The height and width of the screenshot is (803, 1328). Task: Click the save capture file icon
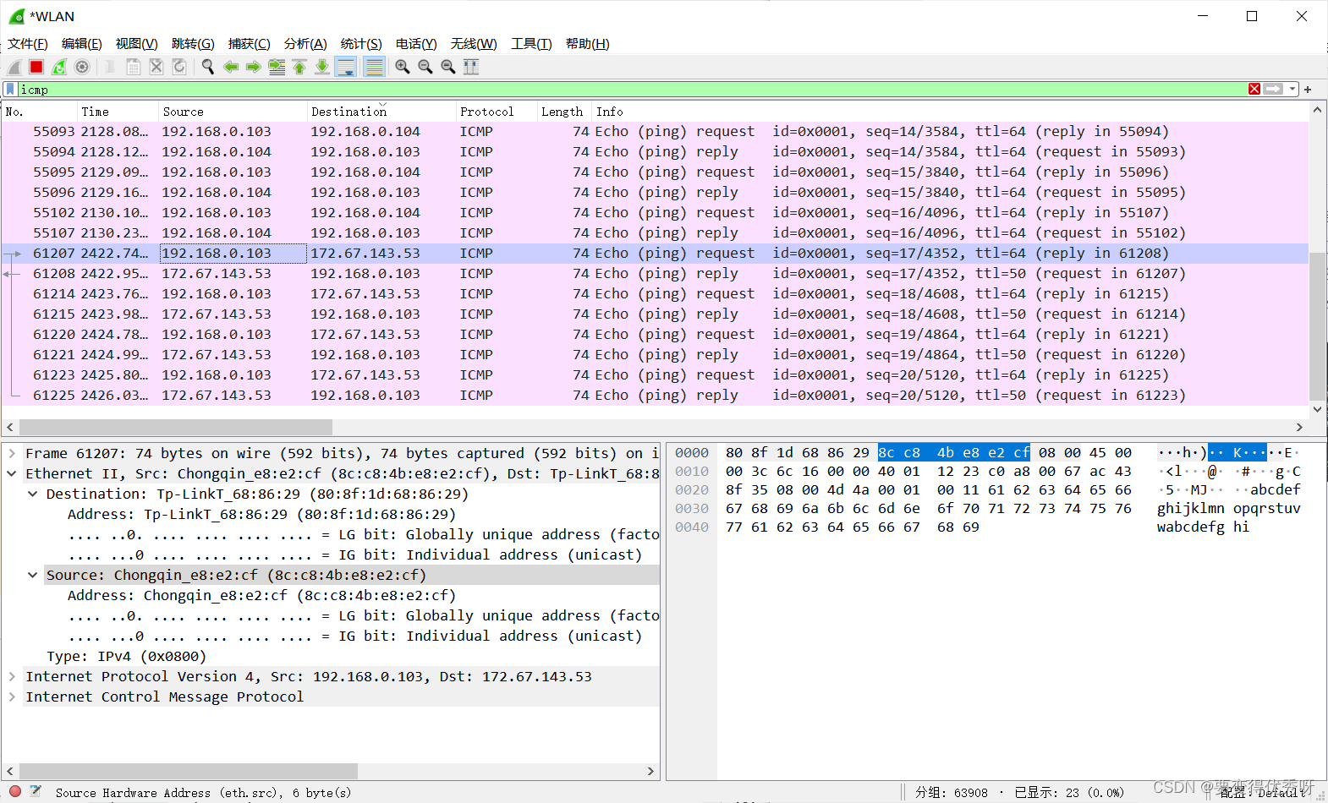133,67
